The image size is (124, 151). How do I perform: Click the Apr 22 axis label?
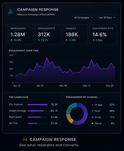17,86
